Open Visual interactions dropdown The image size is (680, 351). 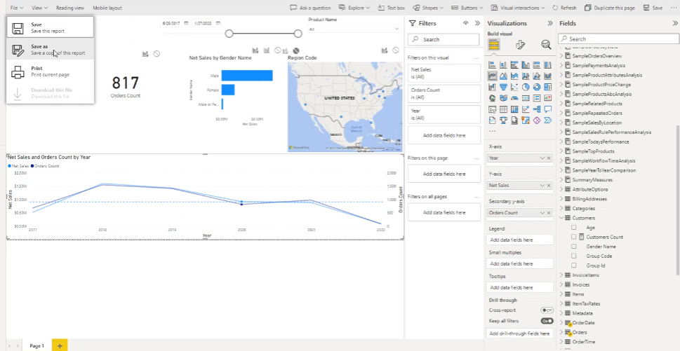(518, 8)
